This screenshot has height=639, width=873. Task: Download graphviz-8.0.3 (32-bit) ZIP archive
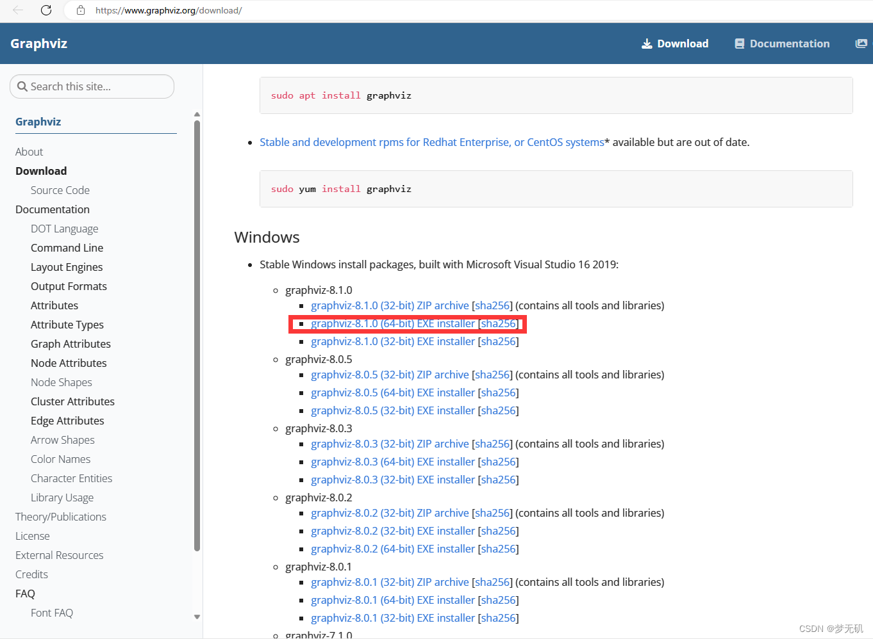click(x=390, y=444)
